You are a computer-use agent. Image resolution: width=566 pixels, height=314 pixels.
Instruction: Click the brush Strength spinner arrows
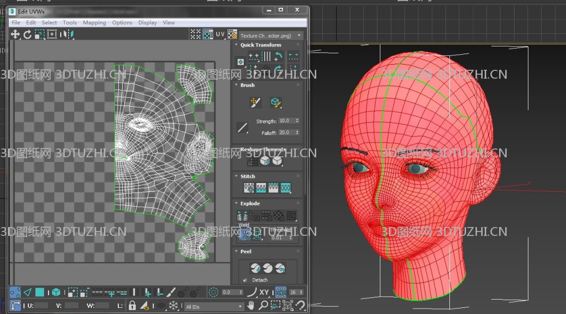tap(297, 121)
